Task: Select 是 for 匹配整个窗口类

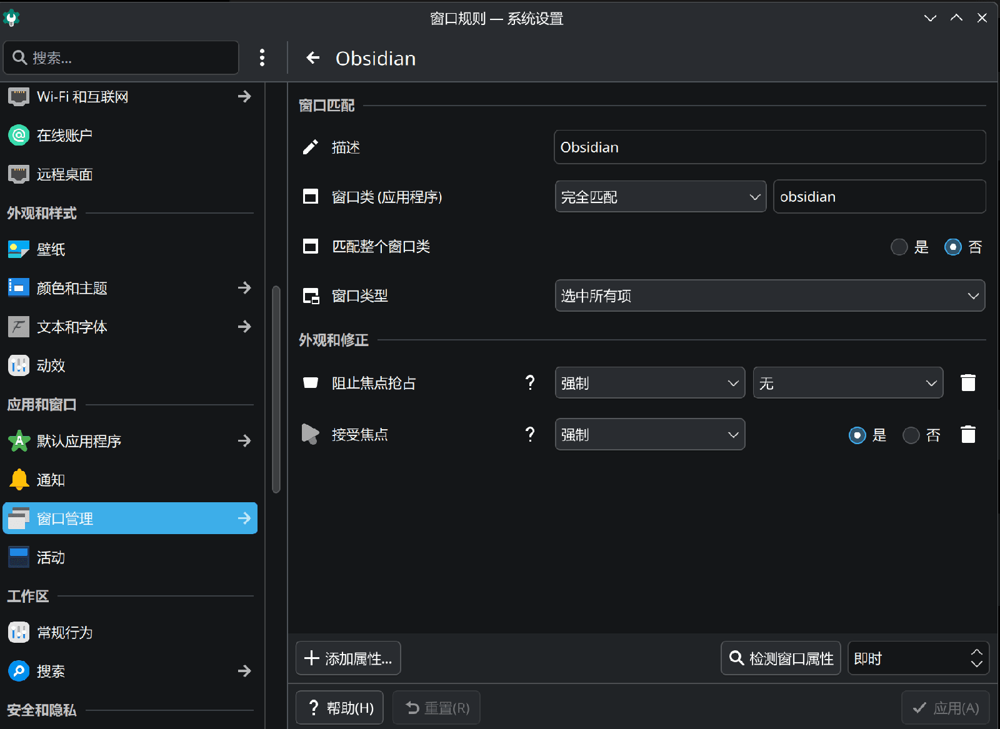Action: (899, 247)
